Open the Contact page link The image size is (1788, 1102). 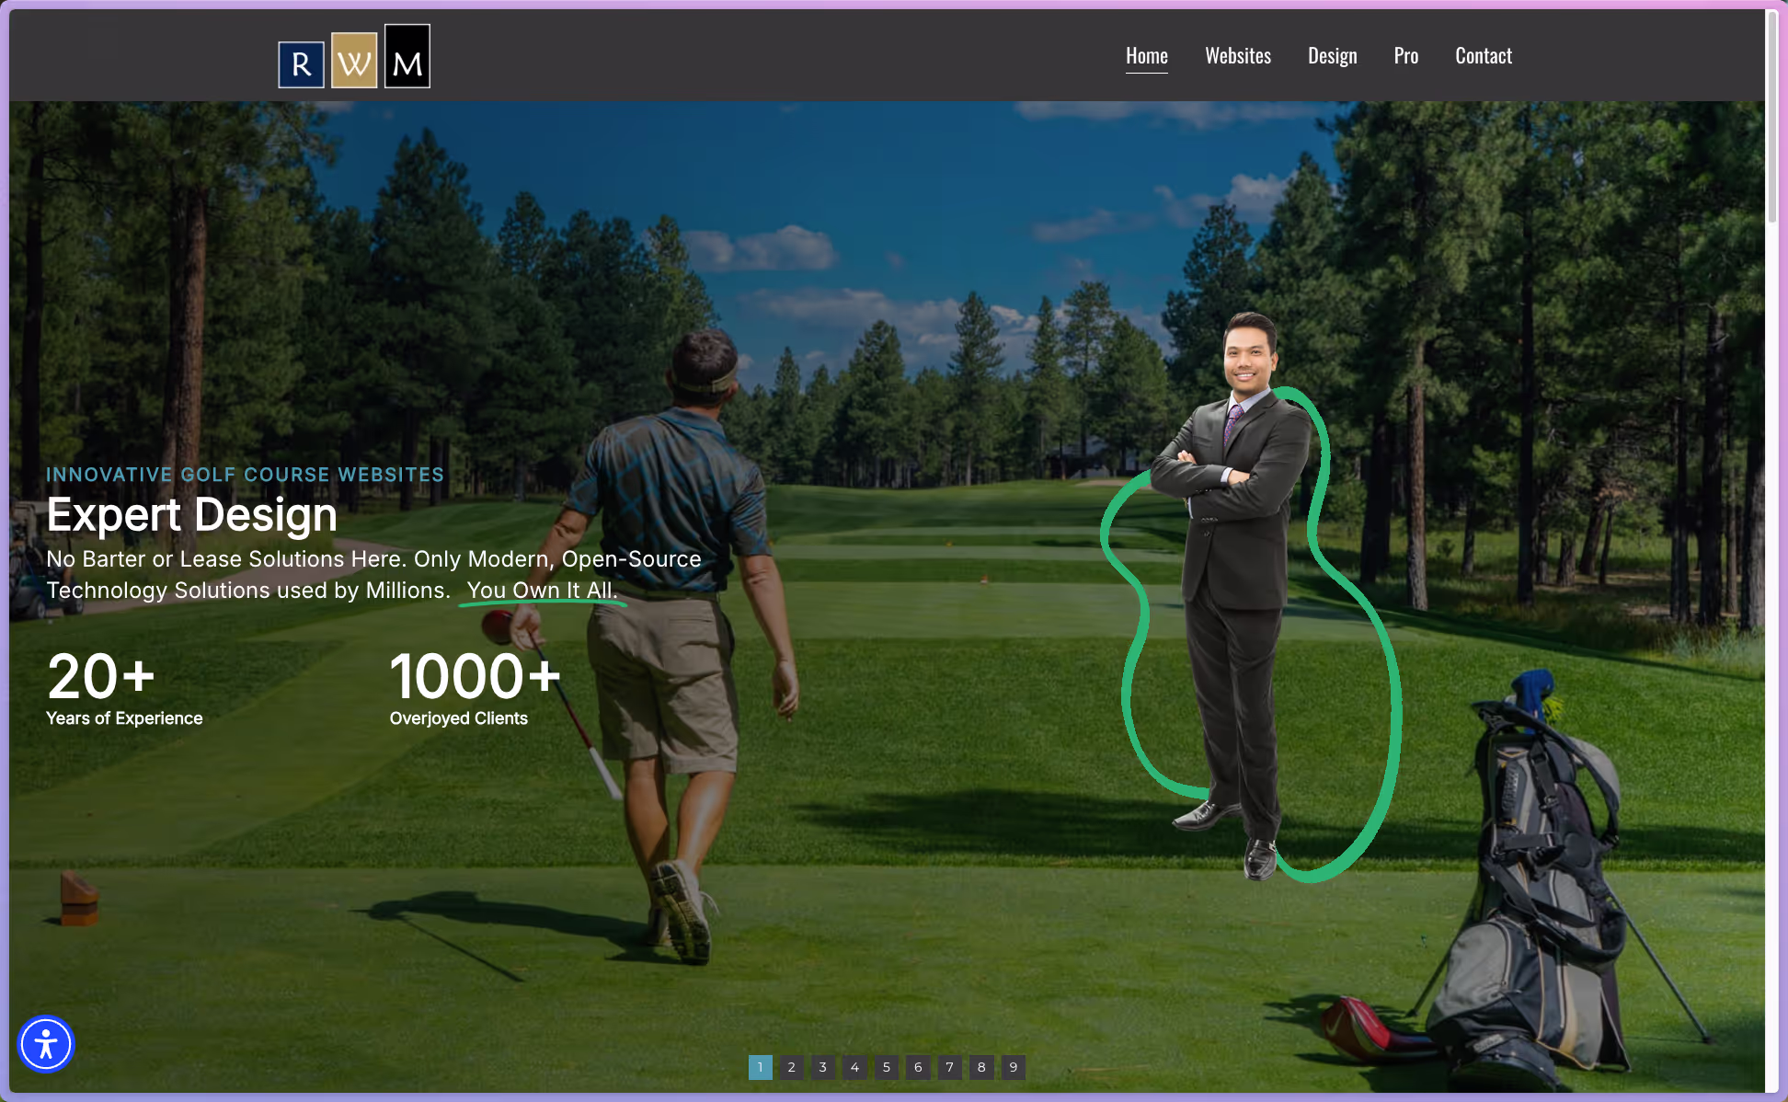(1483, 56)
